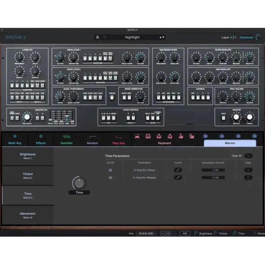
Task: Open the Amp Env Release destination dropdown
Action: [x=144, y=178]
